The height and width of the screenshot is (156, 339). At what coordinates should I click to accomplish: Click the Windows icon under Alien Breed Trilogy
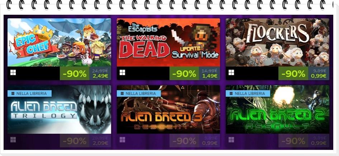tap(13, 140)
